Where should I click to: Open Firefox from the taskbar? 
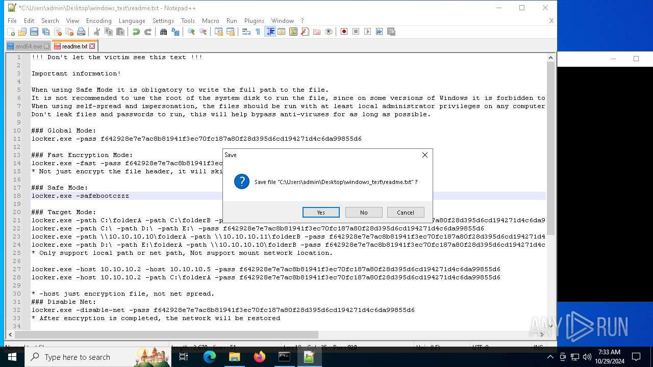click(x=260, y=357)
